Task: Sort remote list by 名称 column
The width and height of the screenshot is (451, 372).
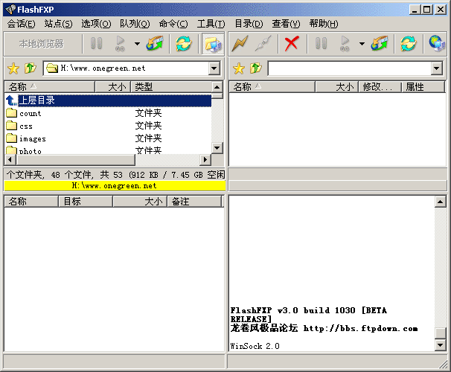Action: coord(272,86)
